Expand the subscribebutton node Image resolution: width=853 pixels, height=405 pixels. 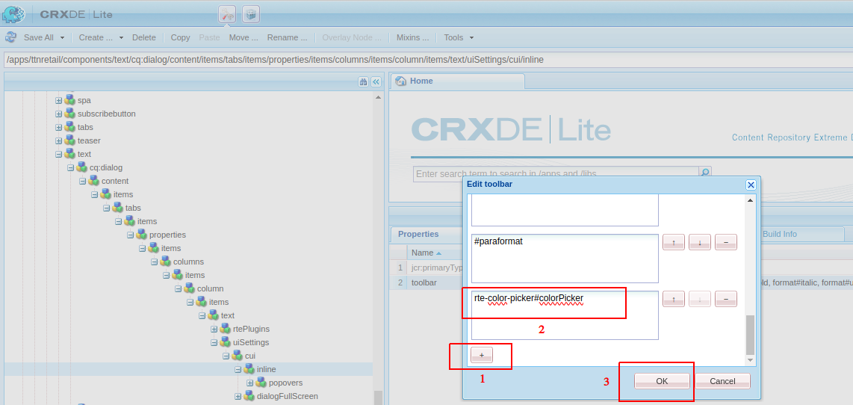coord(59,114)
